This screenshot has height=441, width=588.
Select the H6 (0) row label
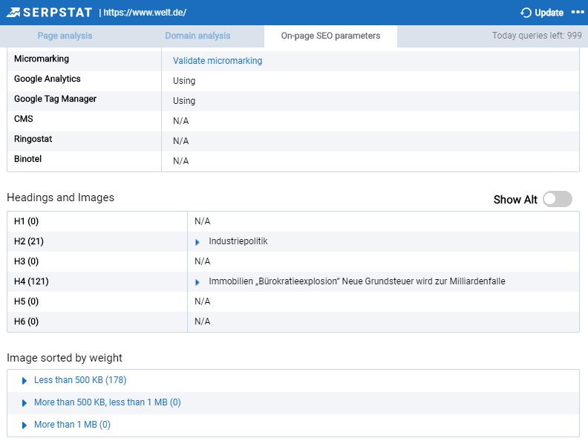pos(26,321)
